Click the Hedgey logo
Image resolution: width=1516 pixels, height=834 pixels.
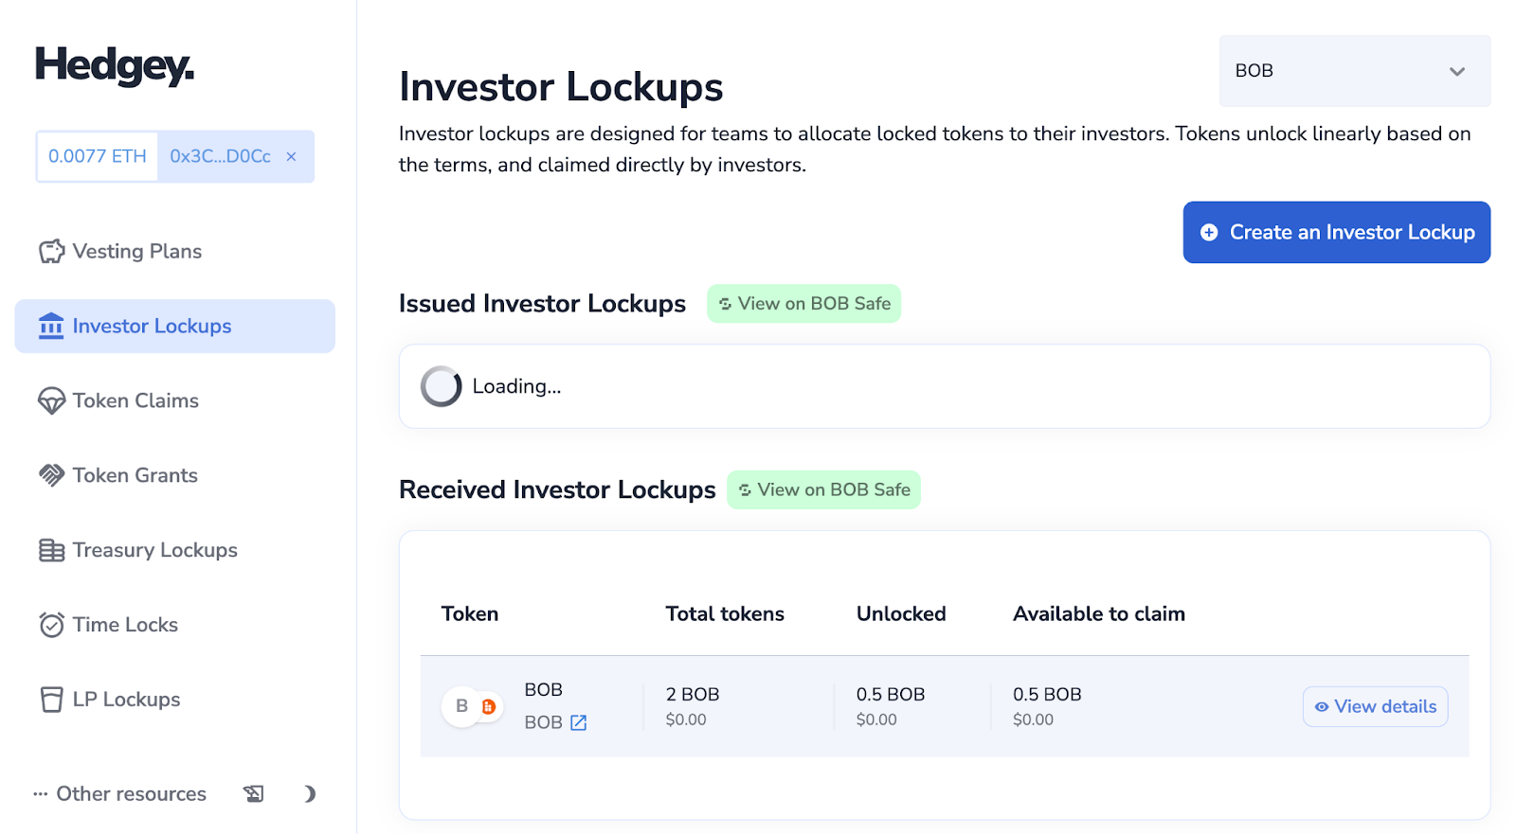(115, 66)
